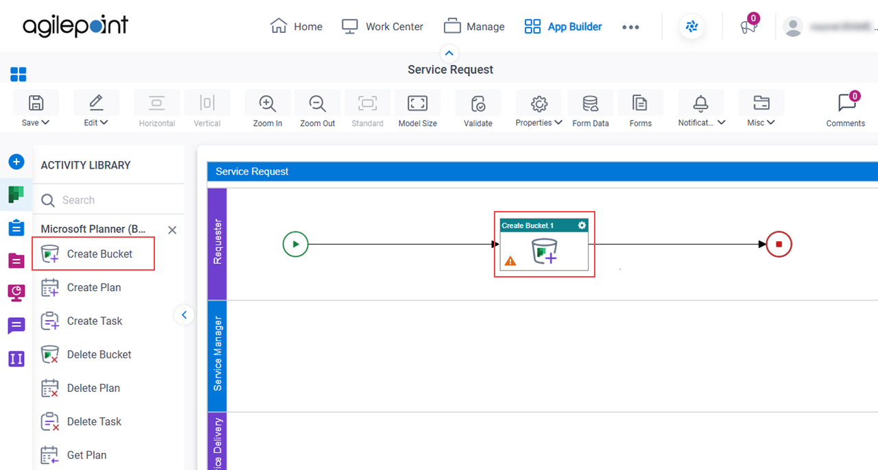Click the agilepoint logo
Image resolution: width=878 pixels, height=470 pixels.
click(x=75, y=26)
